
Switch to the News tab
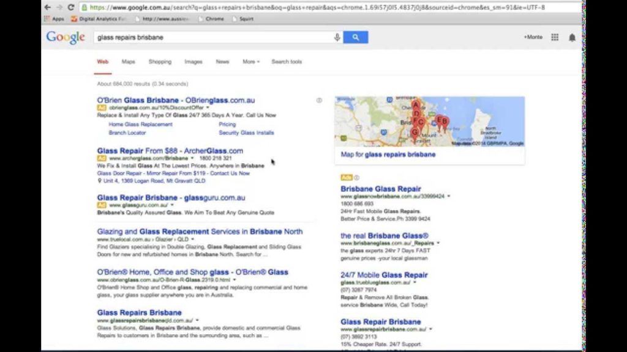tap(222, 62)
